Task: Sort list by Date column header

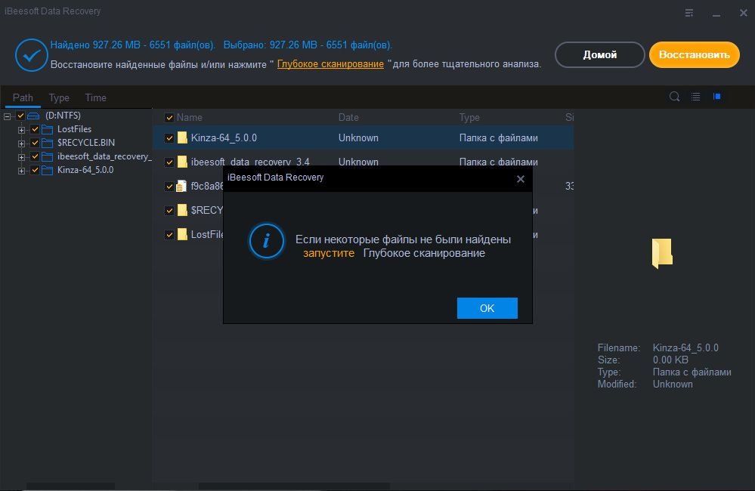Action: [x=348, y=117]
